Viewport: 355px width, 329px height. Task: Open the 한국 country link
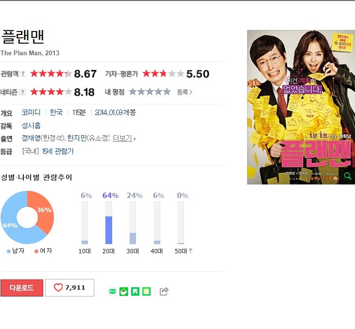pos(56,113)
